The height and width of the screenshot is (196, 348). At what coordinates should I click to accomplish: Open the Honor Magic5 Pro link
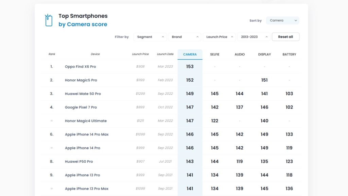(81, 80)
